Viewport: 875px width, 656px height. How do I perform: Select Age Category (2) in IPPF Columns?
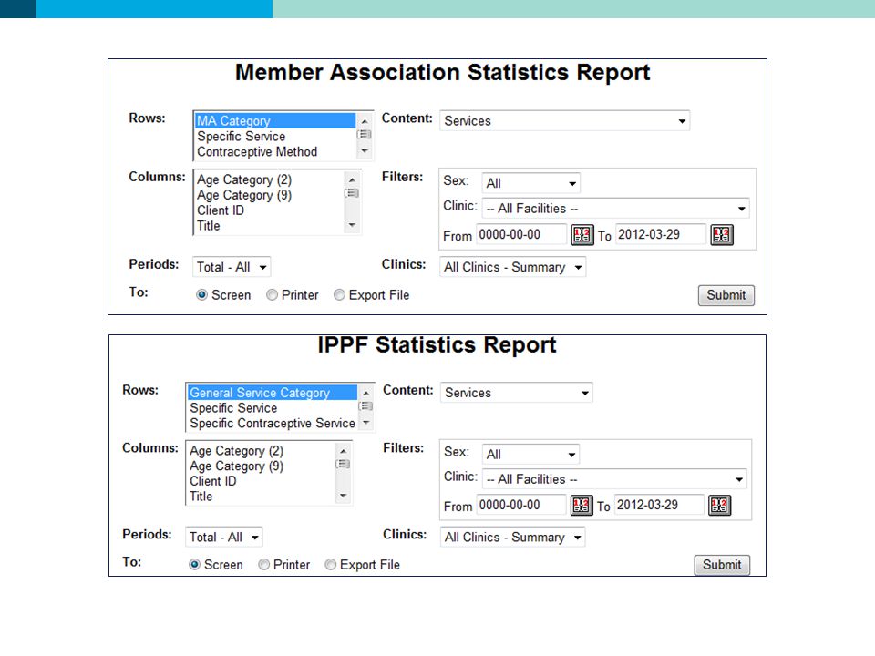tap(262, 451)
